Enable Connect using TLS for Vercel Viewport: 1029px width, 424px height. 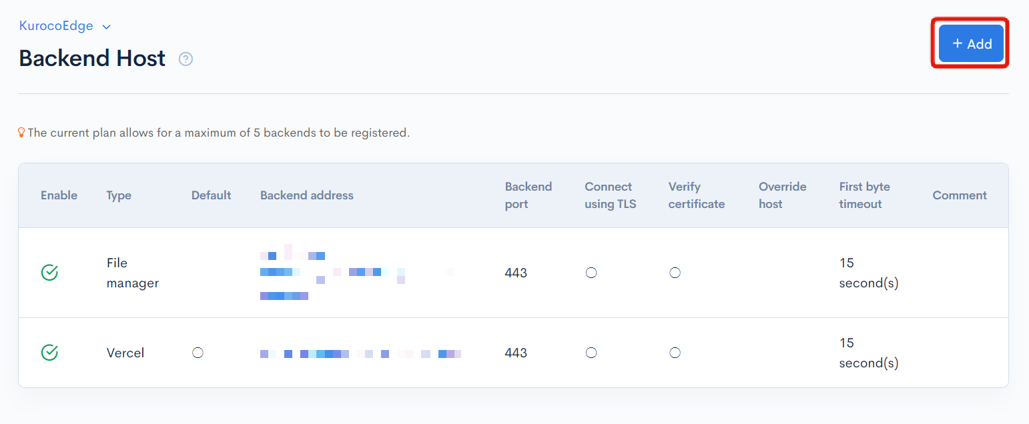click(591, 352)
